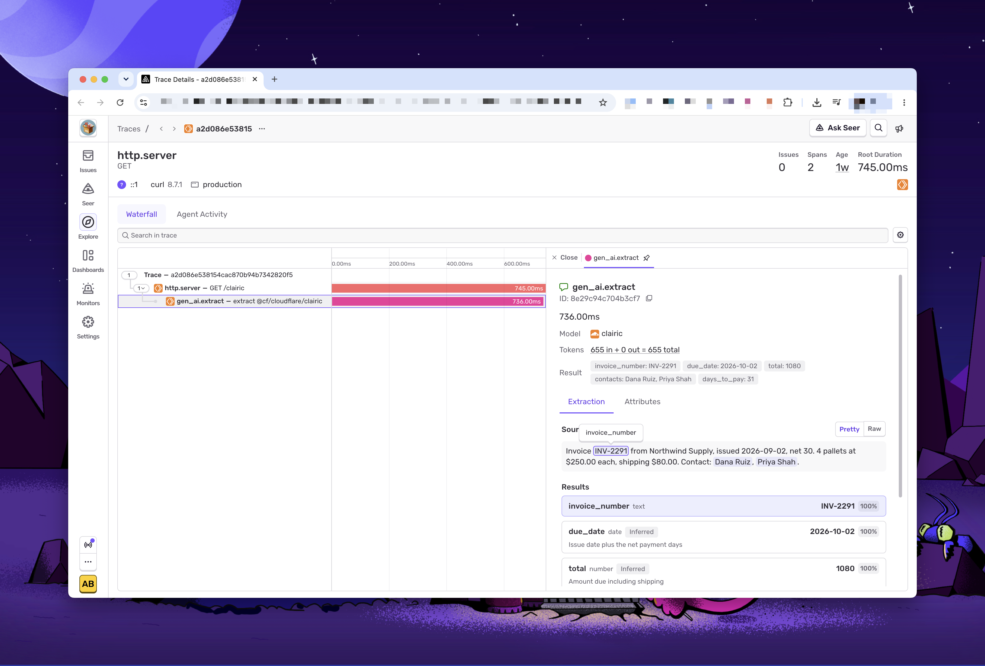The image size is (985, 666).
Task: Click the organization avatar logo
Action: (x=88, y=128)
